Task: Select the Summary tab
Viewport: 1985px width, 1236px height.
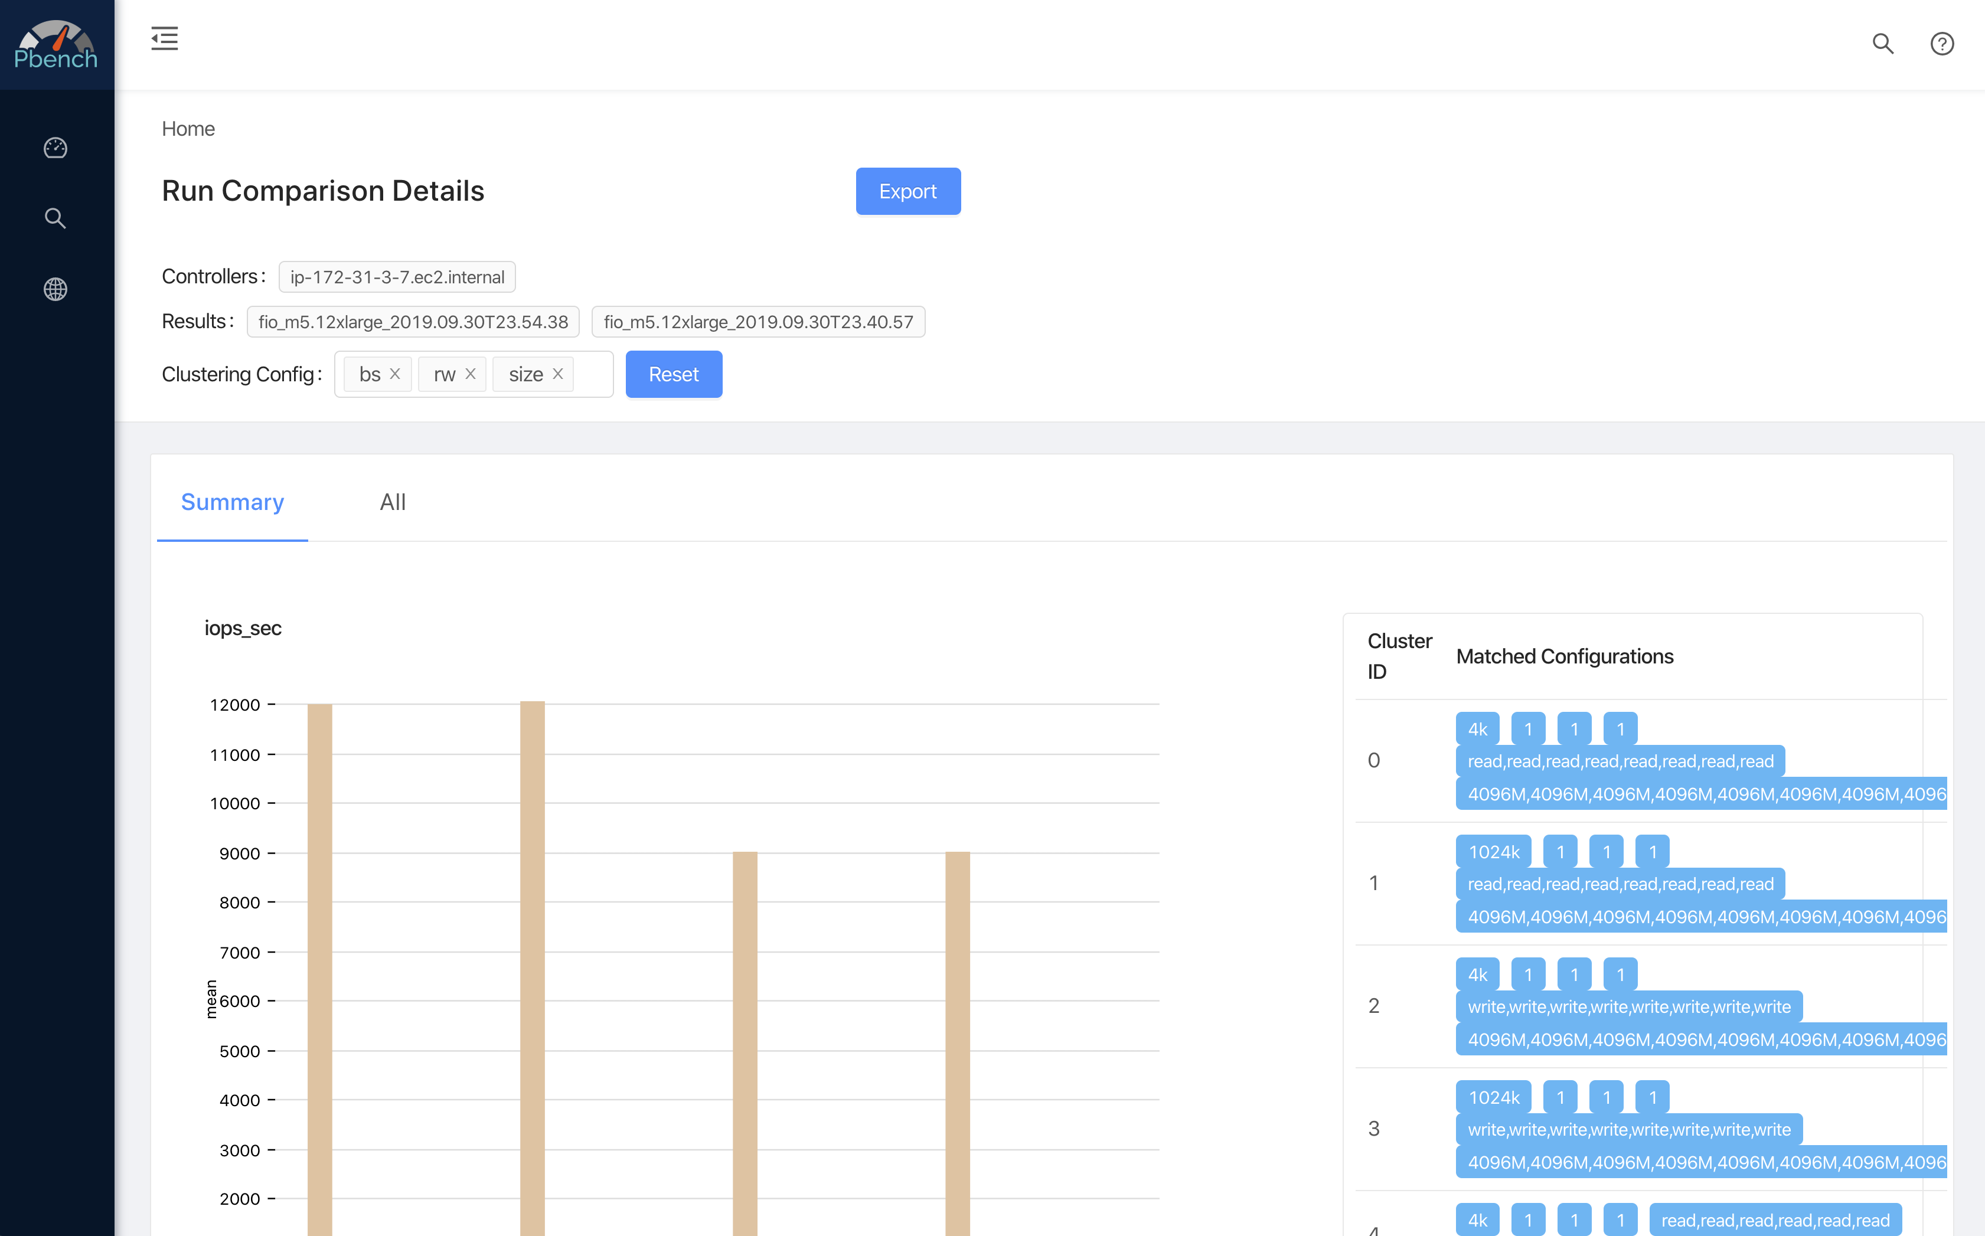Action: pos(232,502)
